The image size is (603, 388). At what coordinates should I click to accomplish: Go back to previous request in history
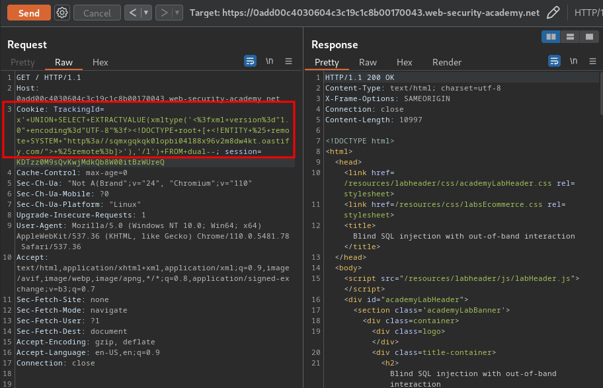click(x=133, y=13)
